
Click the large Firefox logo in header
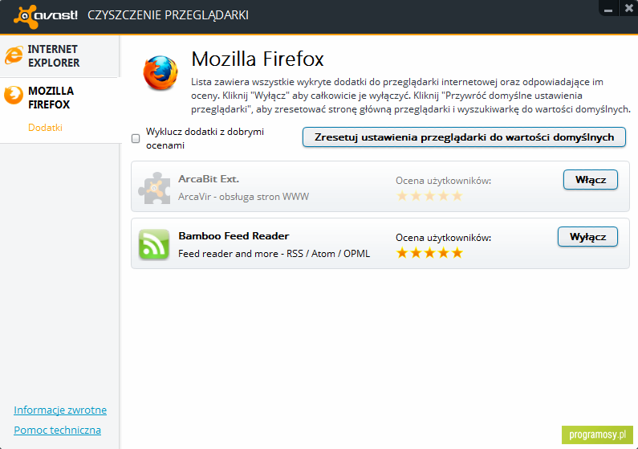(161, 73)
